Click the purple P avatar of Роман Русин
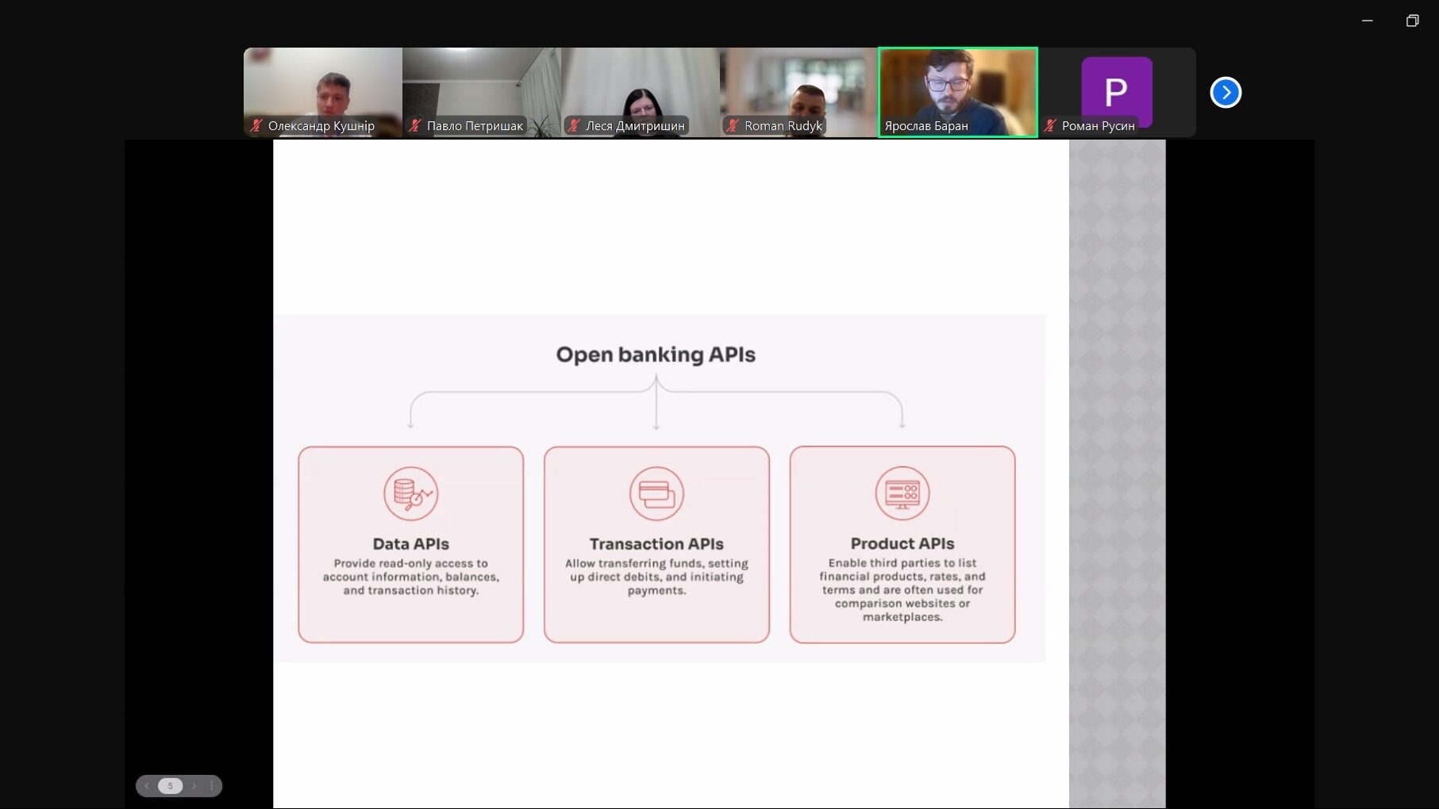Image resolution: width=1439 pixels, height=809 pixels. (x=1116, y=90)
